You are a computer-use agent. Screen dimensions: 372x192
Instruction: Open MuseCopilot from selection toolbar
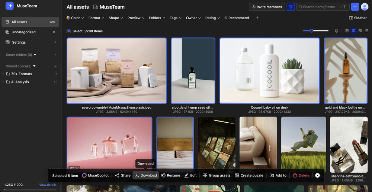click(x=96, y=175)
